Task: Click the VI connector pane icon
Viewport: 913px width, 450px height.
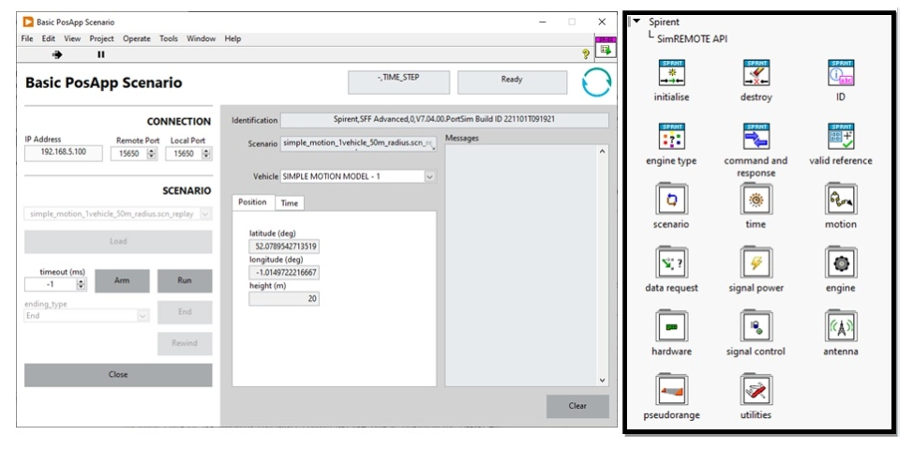Action: (x=605, y=47)
